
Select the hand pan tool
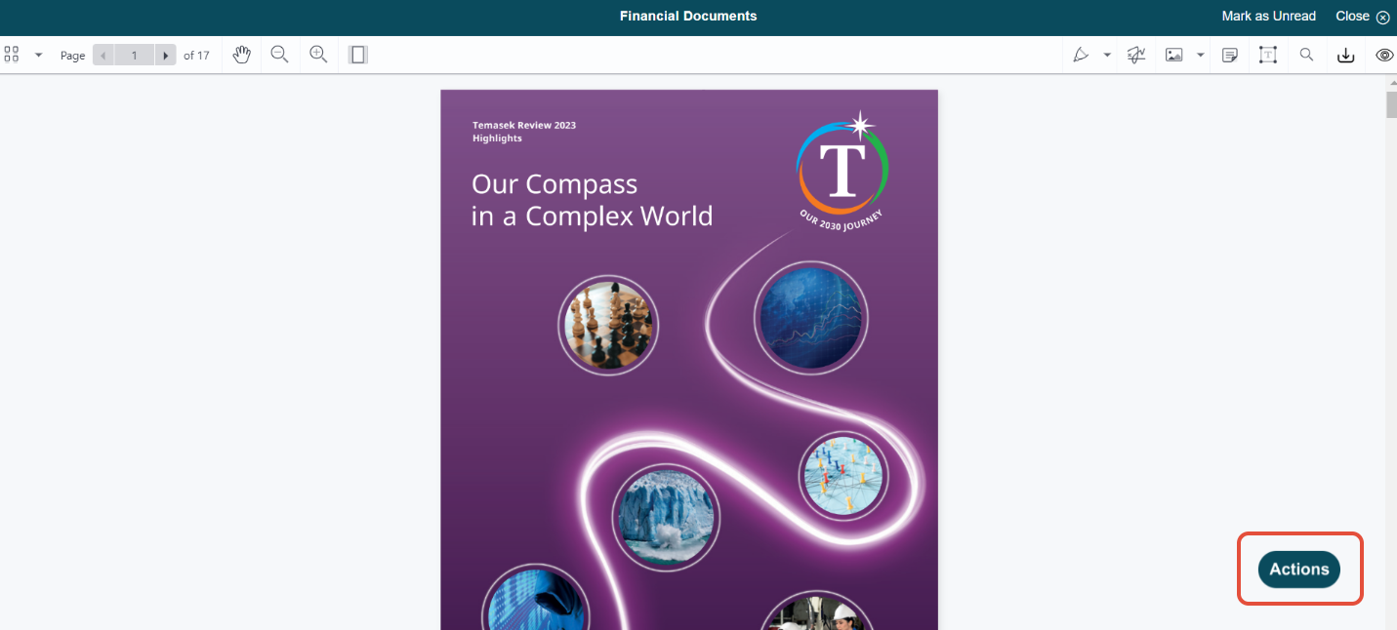[x=242, y=55]
